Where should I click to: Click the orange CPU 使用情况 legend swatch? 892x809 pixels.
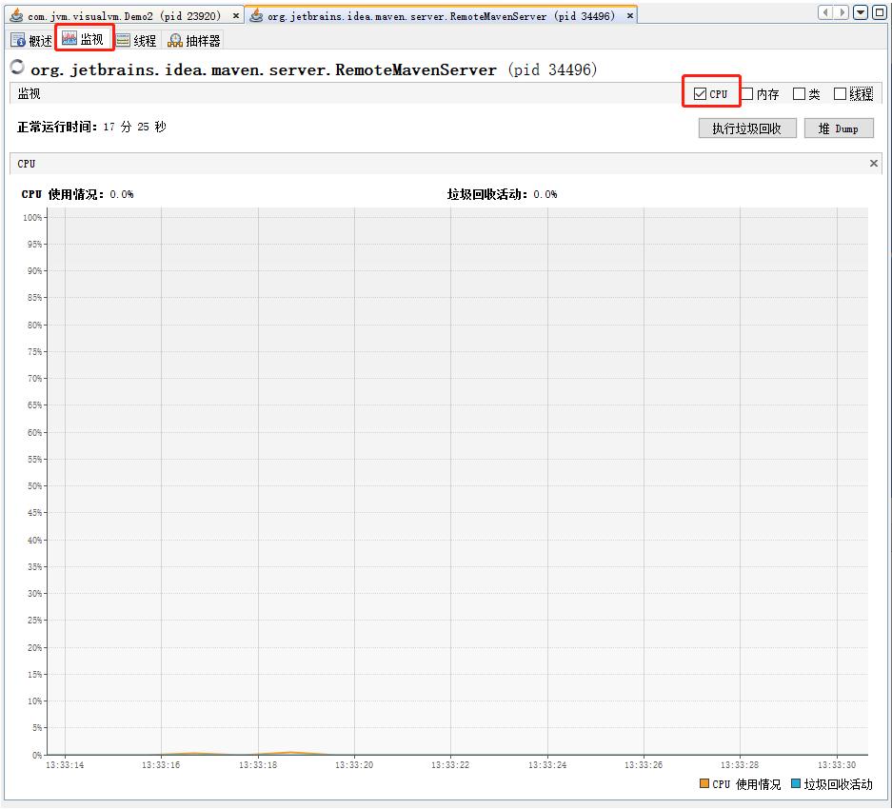tap(704, 784)
